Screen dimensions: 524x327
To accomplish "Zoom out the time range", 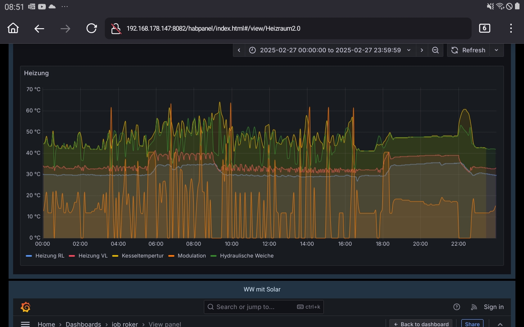I will tap(436, 50).
